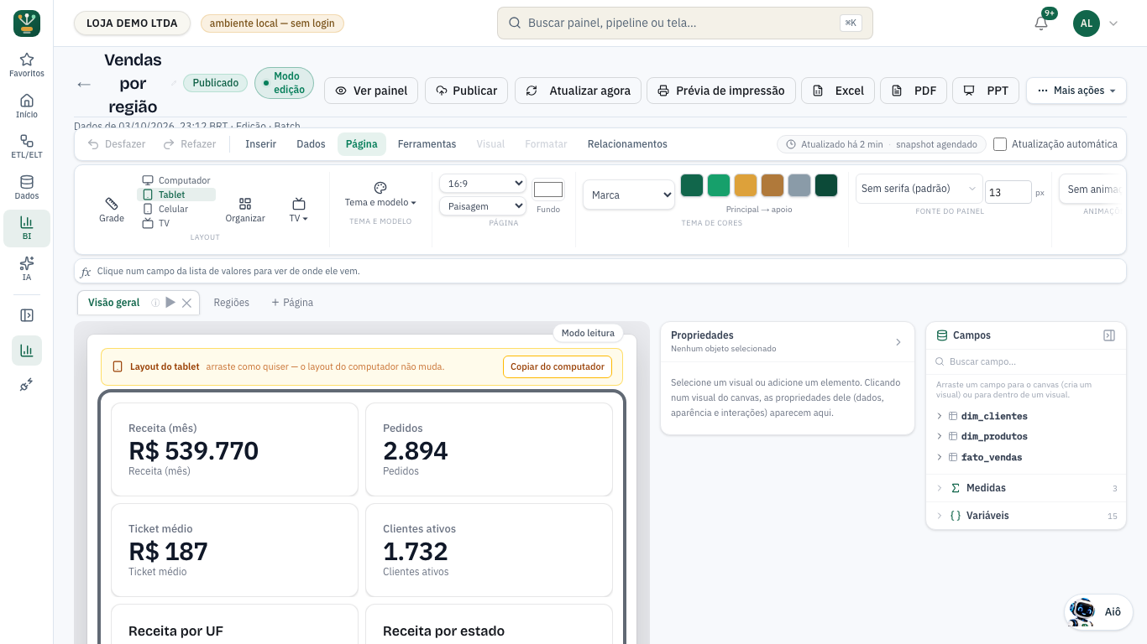This screenshot has width=1147, height=644.
Task: Click the back arrow beside the dashboard title
Action: point(84,84)
